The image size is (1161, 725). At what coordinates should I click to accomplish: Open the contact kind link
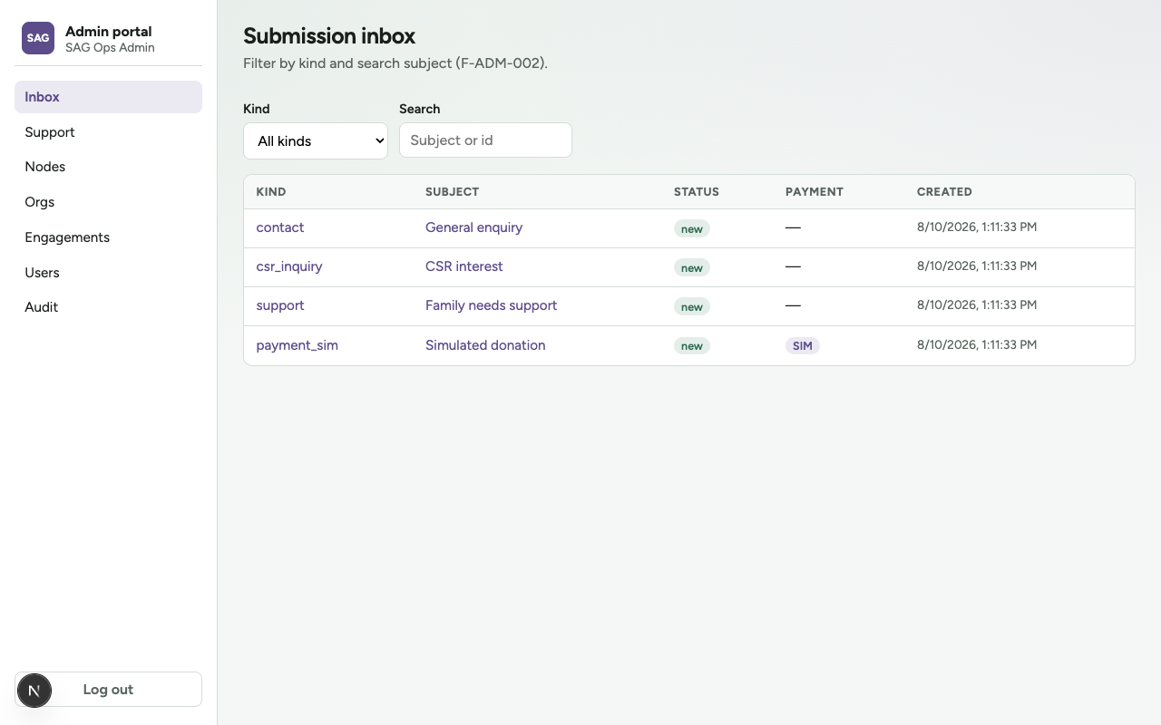click(280, 227)
